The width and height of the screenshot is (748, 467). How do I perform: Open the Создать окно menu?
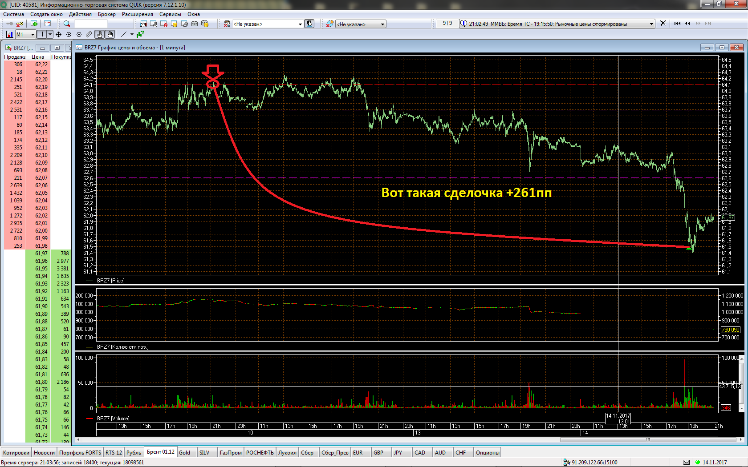[x=46, y=14]
